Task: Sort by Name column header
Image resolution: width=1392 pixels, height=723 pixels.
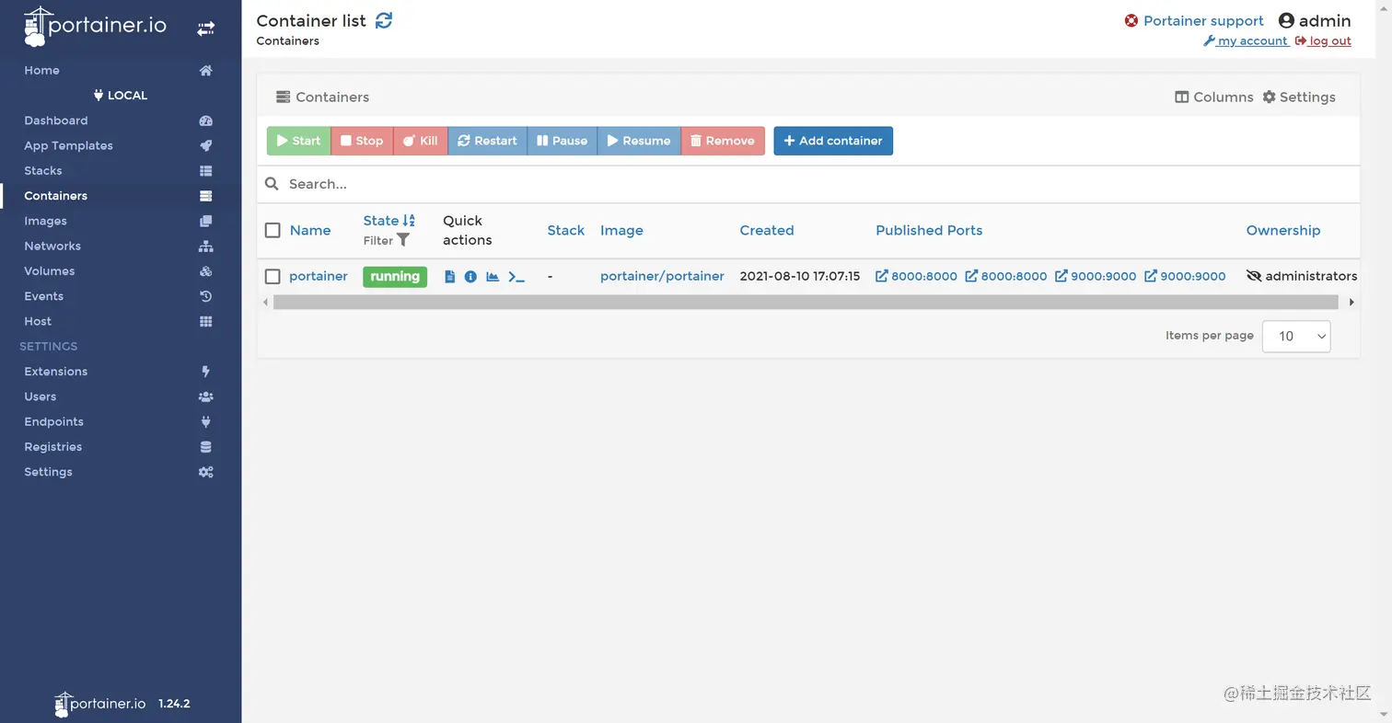Action: (310, 230)
